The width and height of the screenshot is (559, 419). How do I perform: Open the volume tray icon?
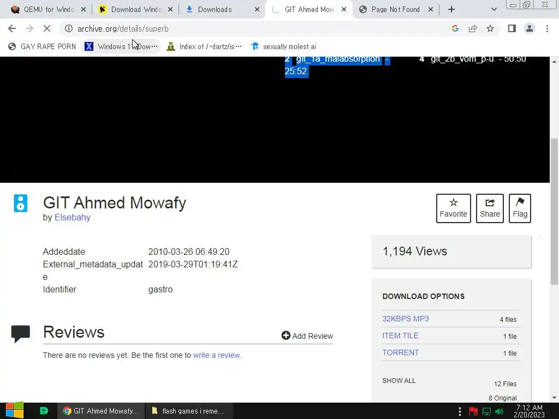coord(499,411)
